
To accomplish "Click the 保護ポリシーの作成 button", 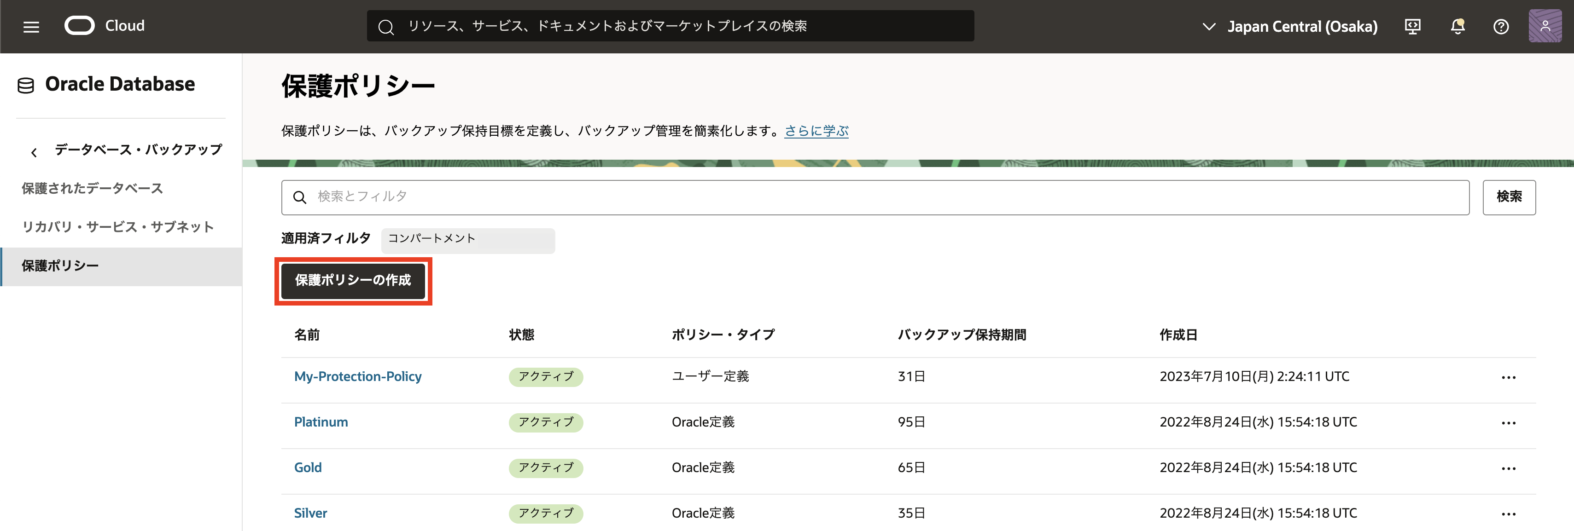I will [353, 281].
